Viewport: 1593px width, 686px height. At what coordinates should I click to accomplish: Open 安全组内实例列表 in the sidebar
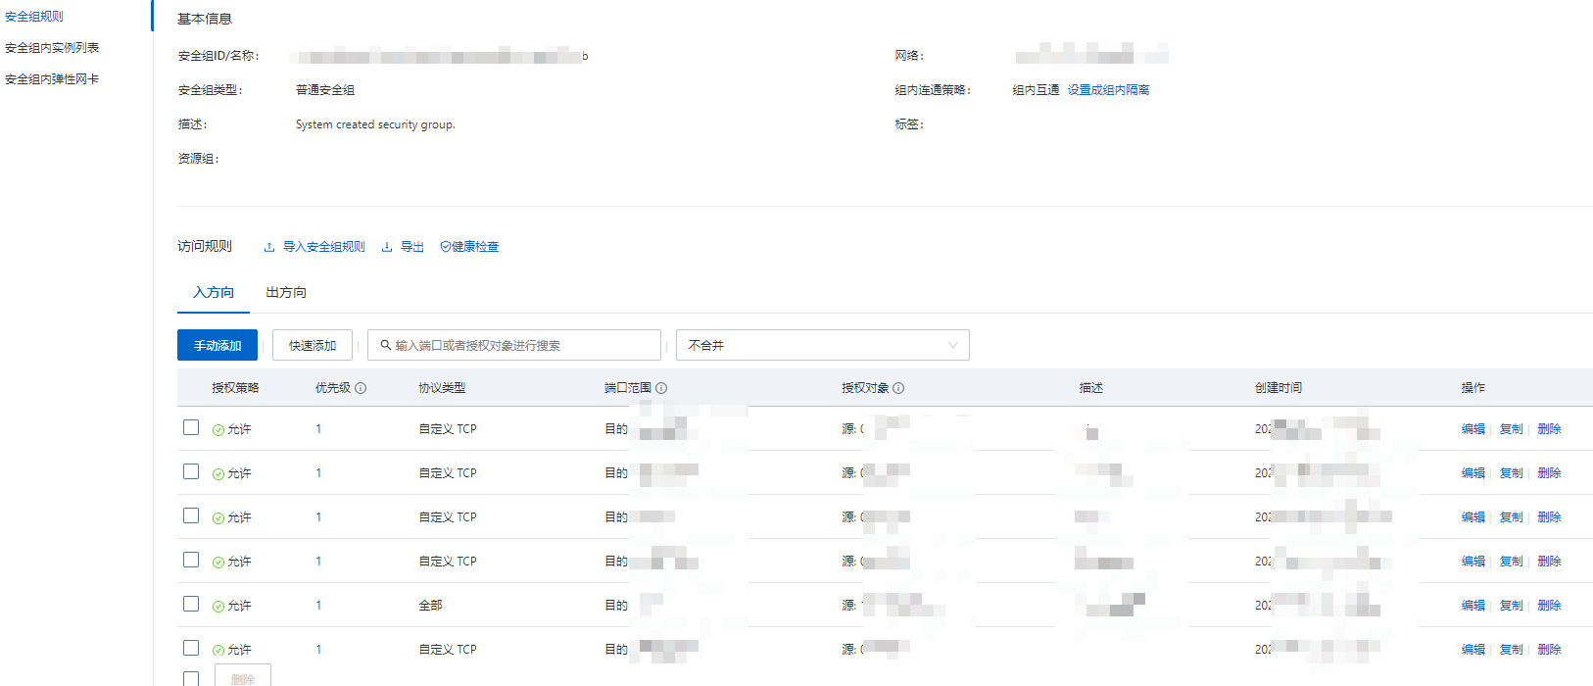click(x=52, y=48)
